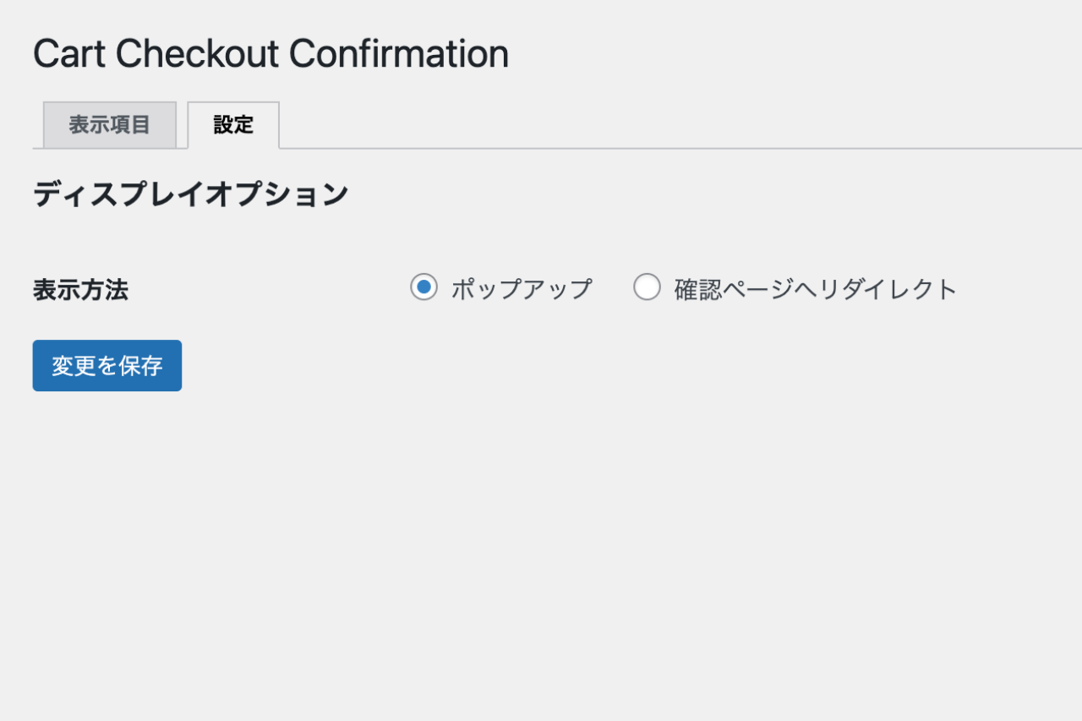Submit the settings form using 変更を保存
This screenshot has width=1082, height=721.
[x=107, y=366]
